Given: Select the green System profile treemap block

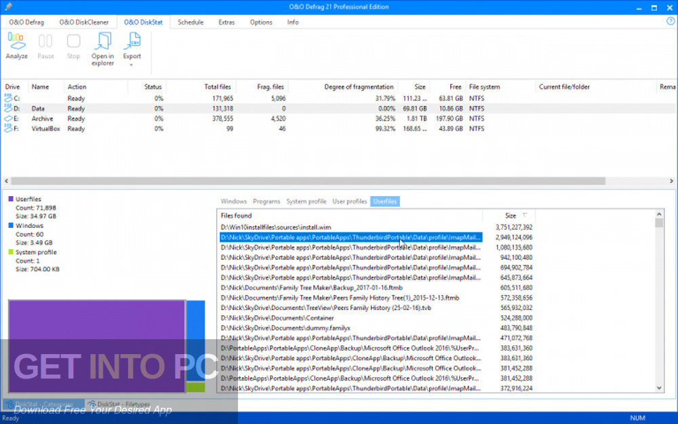Looking at the screenshot, I should (x=195, y=387).
